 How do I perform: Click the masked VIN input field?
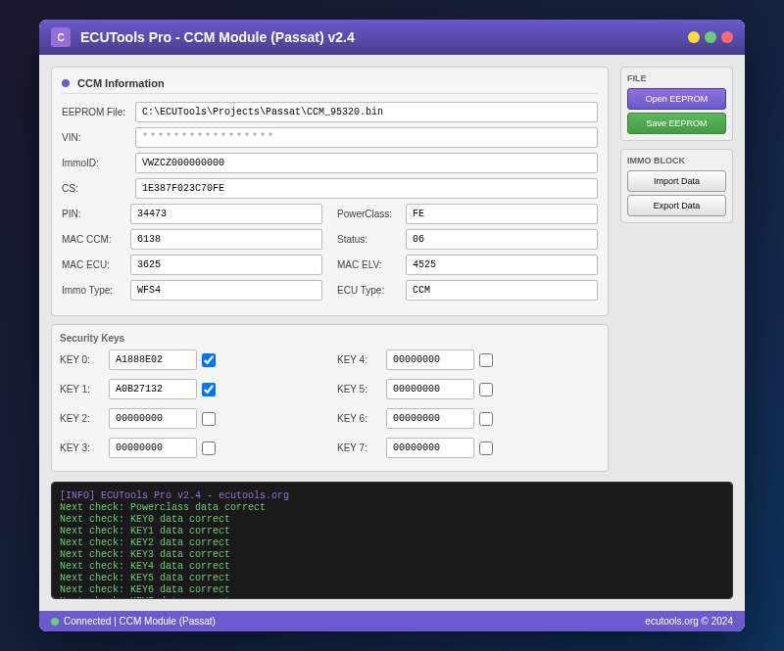tap(367, 137)
